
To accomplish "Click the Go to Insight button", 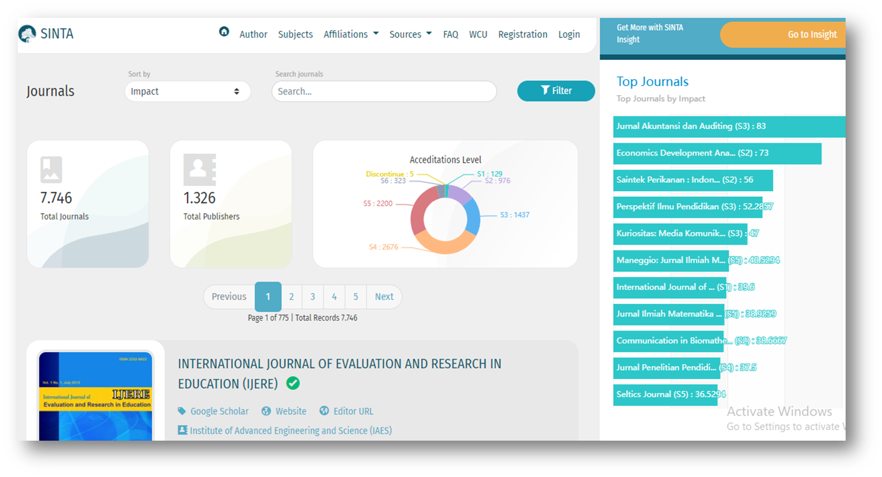I will pos(784,34).
